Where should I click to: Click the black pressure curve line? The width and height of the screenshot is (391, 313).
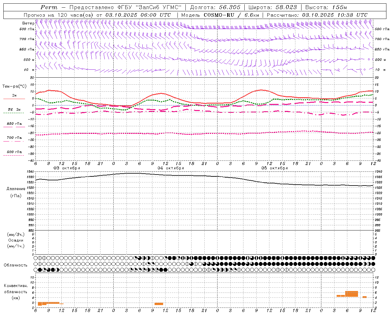[205, 175]
